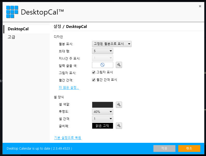Click the calendar font color swatch
Screen dimensions: 206x156
coord(102,65)
